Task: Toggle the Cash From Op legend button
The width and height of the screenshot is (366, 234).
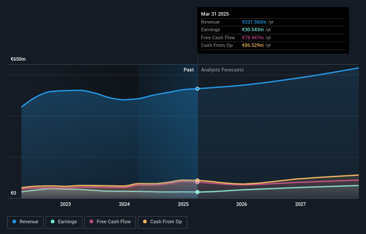Action: pyautogui.click(x=162, y=222)
